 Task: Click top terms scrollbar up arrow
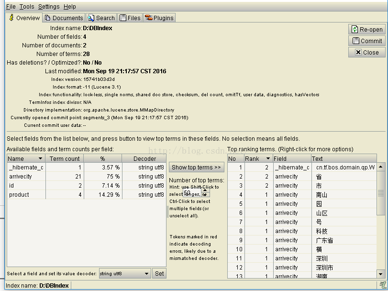(x=380, y=167)
